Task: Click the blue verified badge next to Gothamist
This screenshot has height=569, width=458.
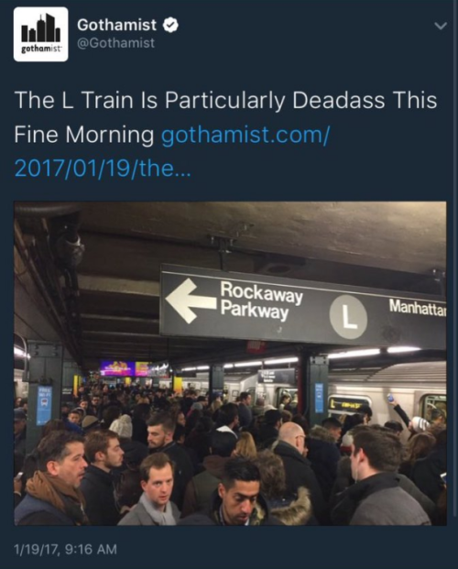Action: pyautogui.click(x=170, y=26)
